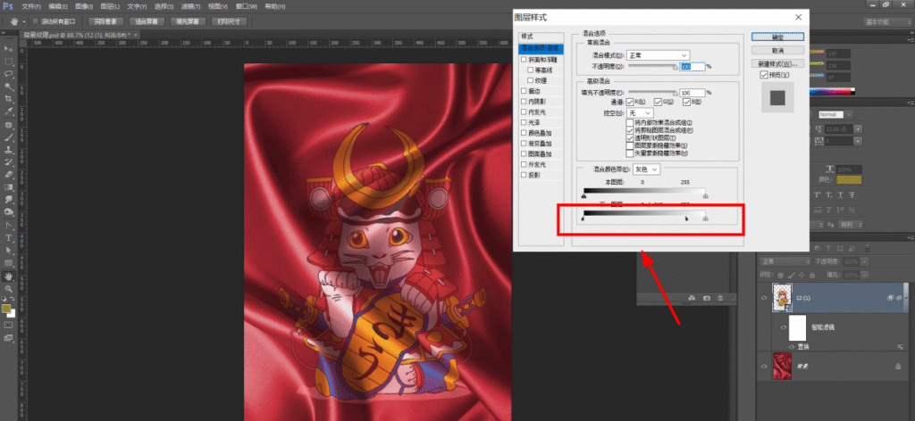This screenshot has width=915, height=421.
Task: Select the Rectangle shape tool
Action: tap(9, 263)
